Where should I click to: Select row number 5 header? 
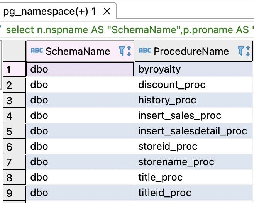(x=14, y=131)
